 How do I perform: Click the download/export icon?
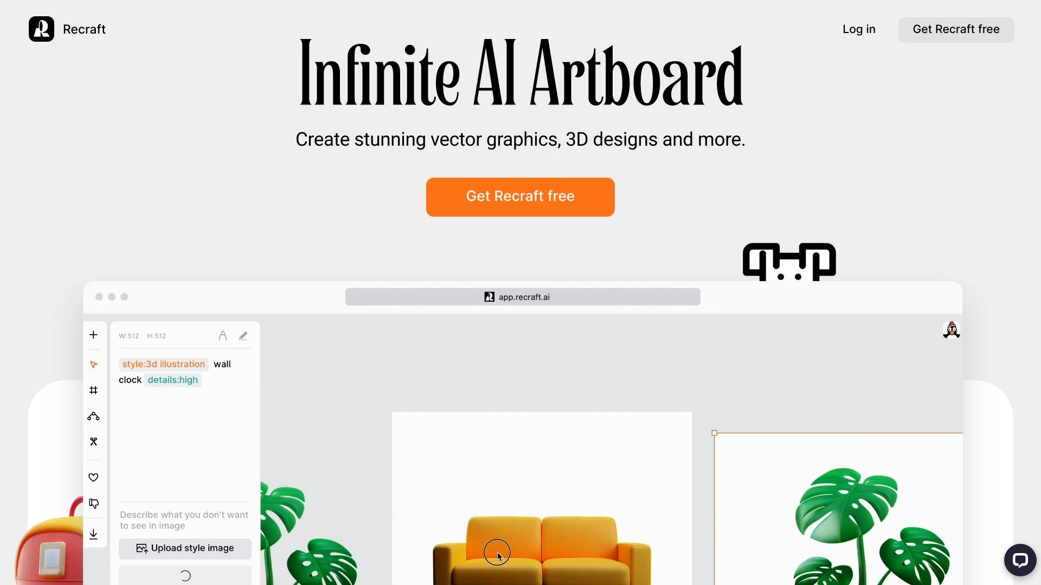point(94,534)
